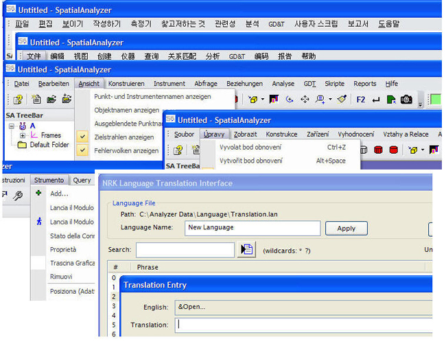Click the camera screenshot icon in the toolbar
This screenshot has width=446, height=346.
click(x=407, y=100)
